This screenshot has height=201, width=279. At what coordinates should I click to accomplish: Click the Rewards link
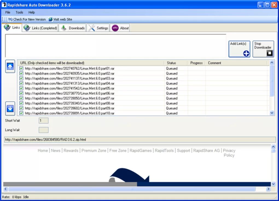coord(71,150)
